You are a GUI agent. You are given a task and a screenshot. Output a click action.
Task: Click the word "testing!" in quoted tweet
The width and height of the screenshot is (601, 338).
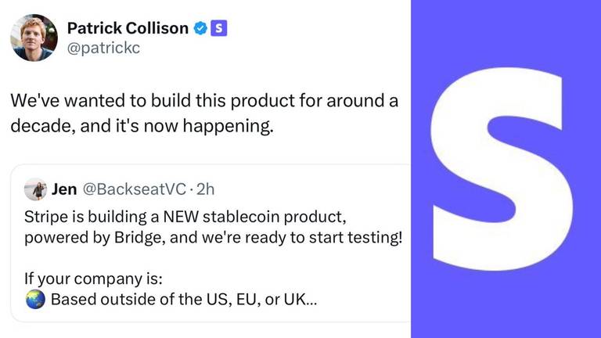point(376,238)
